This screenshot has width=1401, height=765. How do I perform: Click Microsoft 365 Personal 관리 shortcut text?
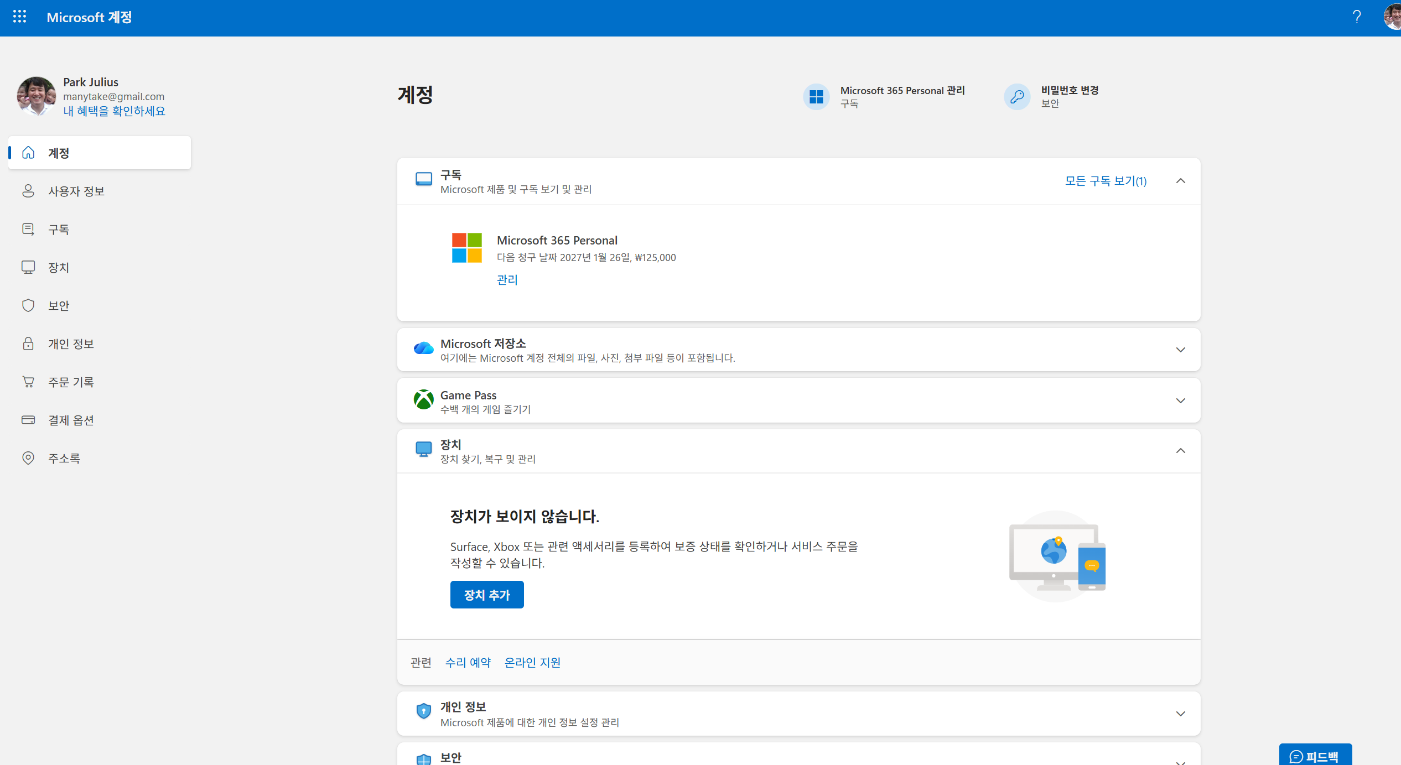[902, 90]
